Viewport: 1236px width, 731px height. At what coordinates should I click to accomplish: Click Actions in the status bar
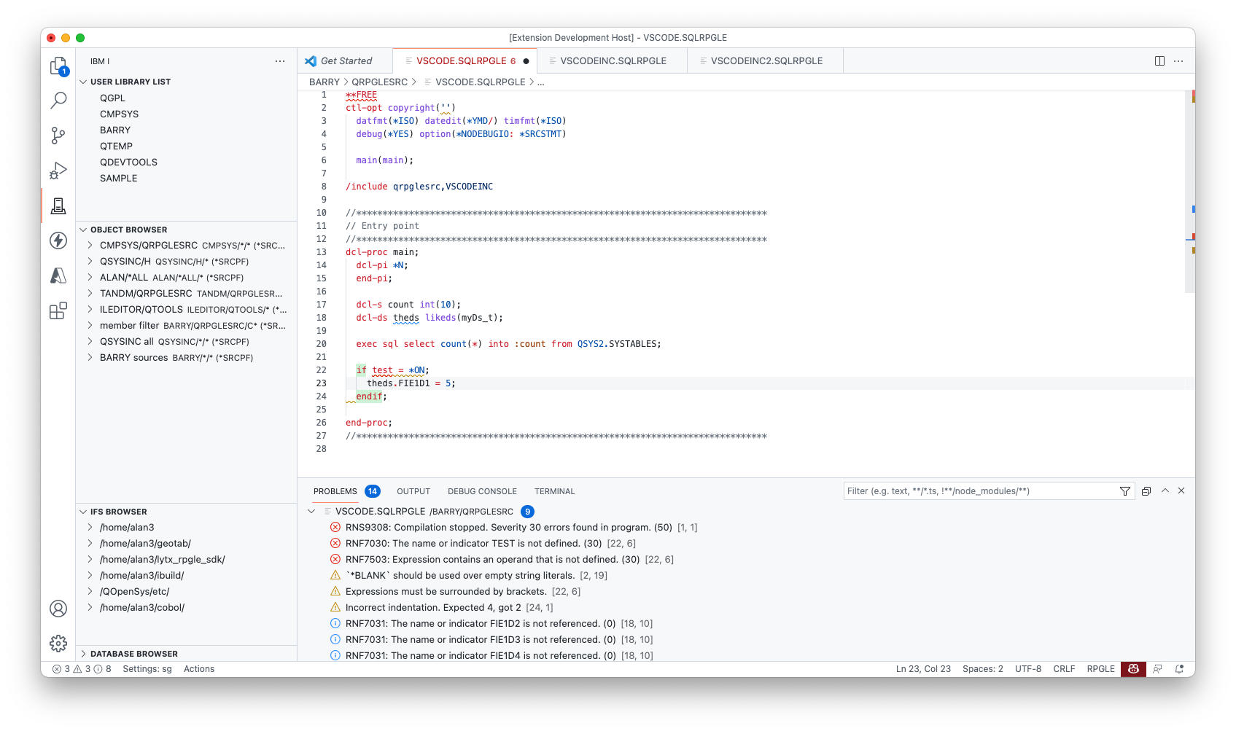tap(199, 669)
